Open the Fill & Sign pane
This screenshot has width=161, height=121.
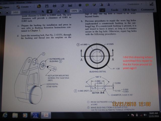130,10
